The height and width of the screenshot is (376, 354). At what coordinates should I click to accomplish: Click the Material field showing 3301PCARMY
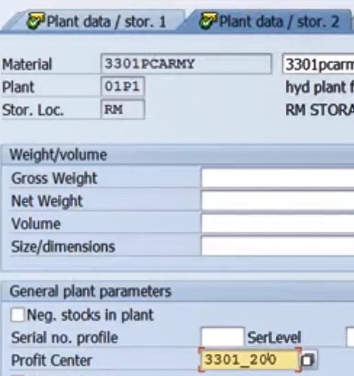pyautogui.click(x=186, y=64)
